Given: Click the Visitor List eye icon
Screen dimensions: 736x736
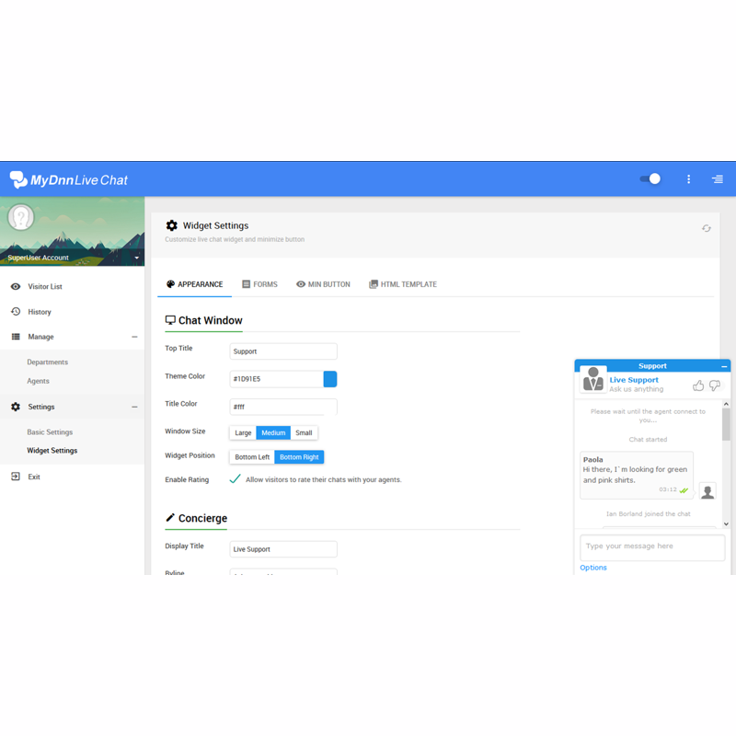Looking at the screenshot, I should click(x=16, y=286).
